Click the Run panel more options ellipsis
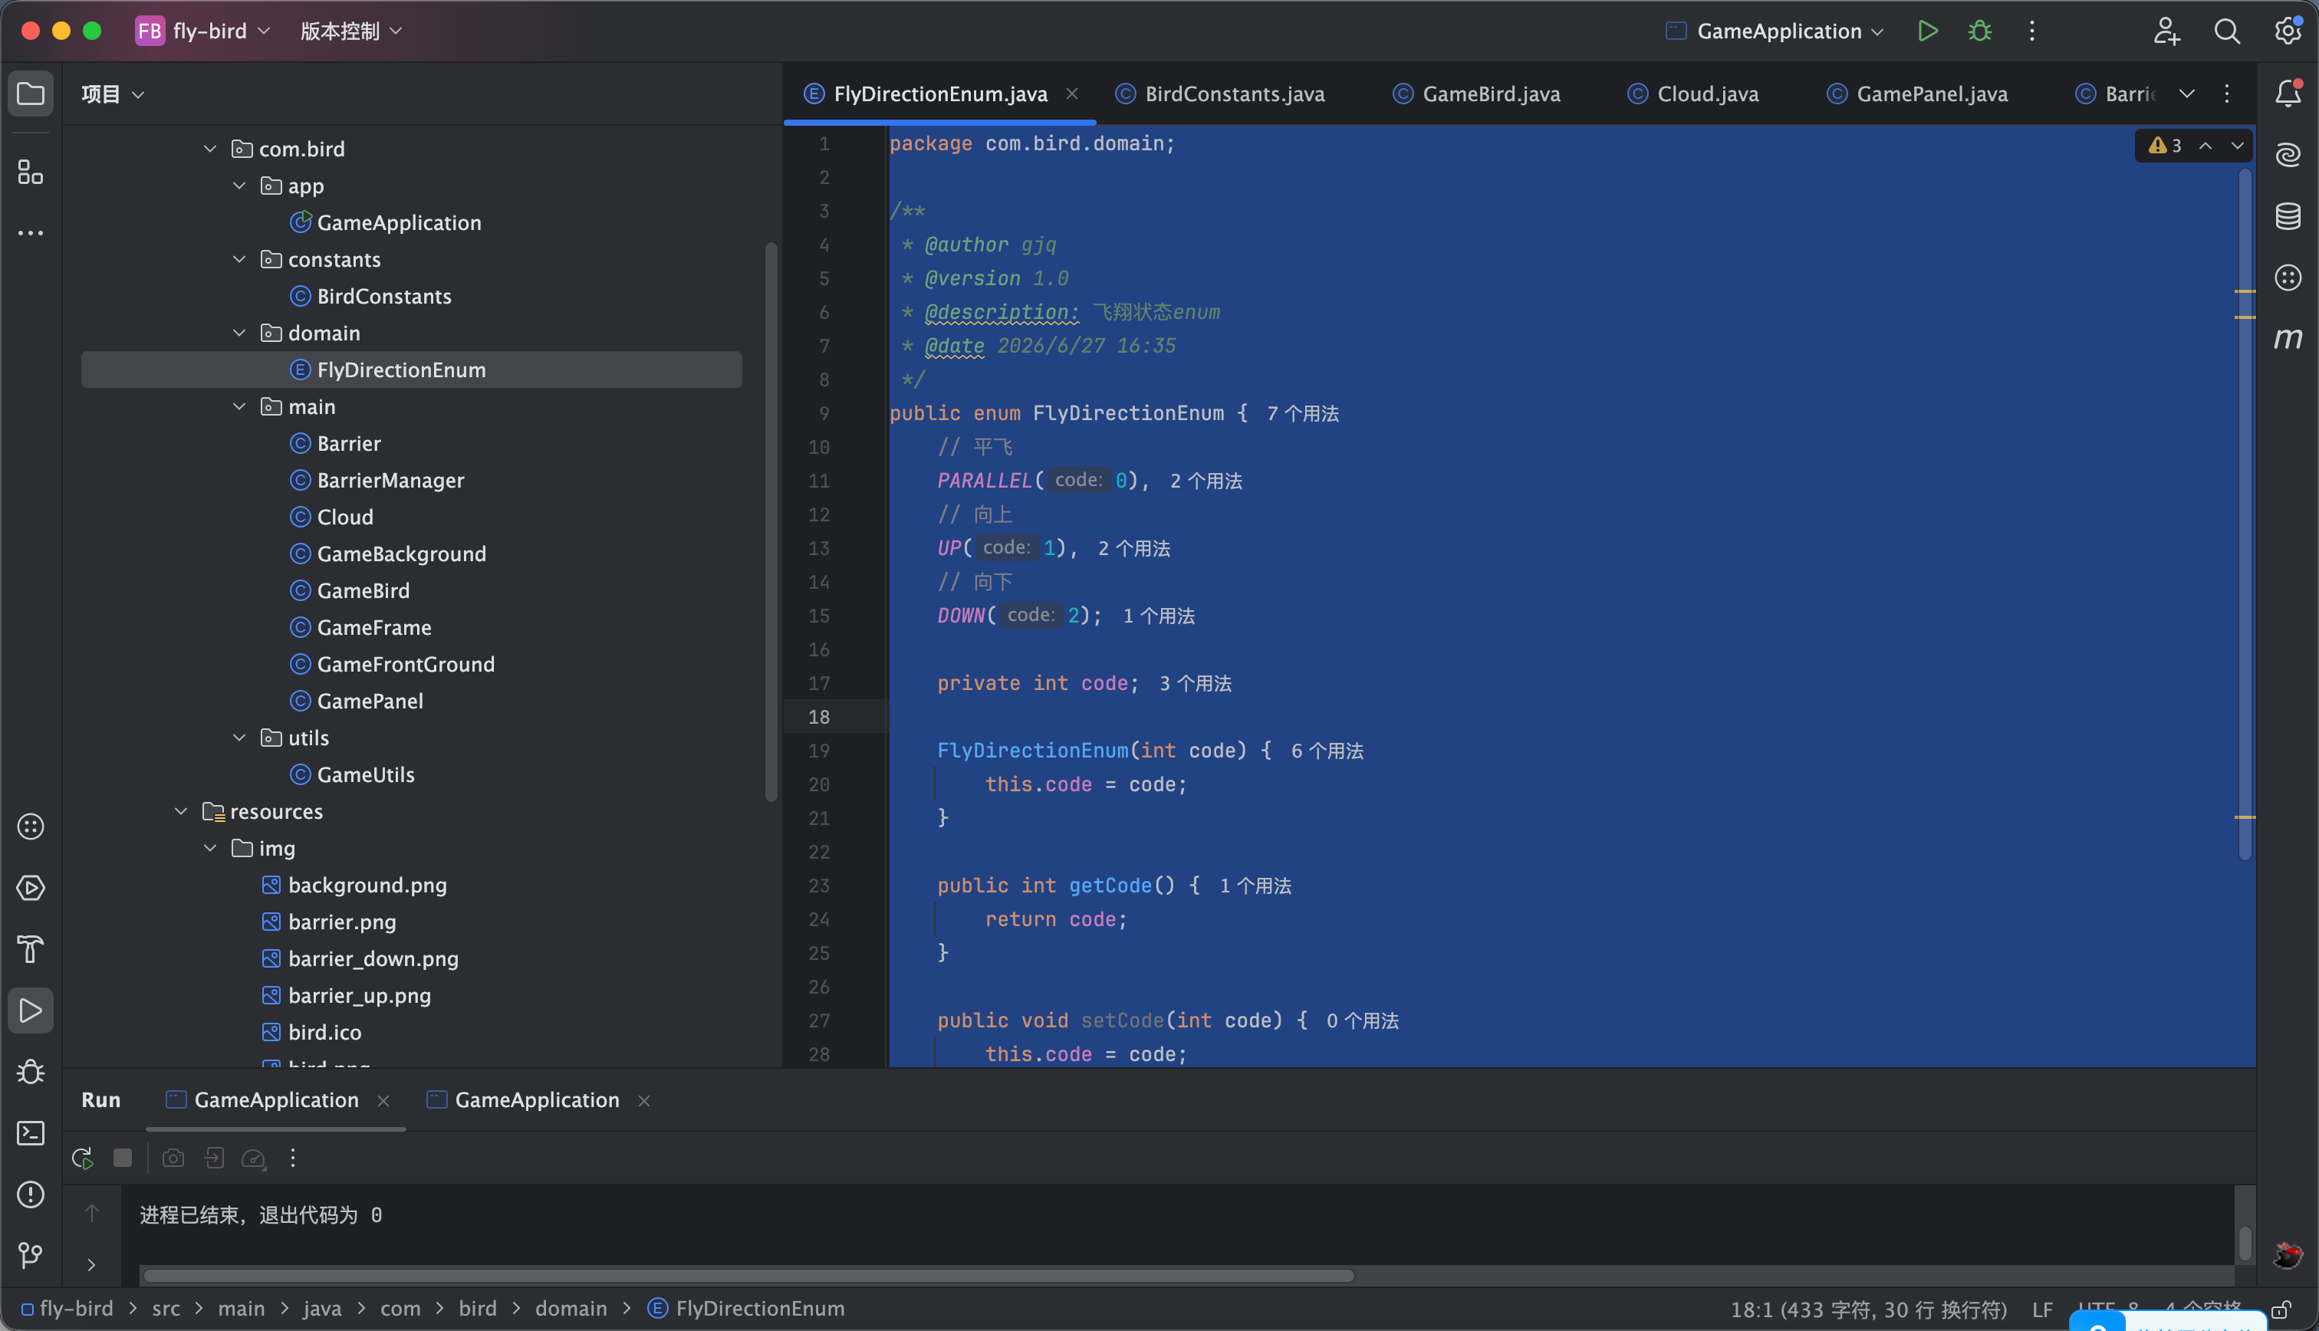Image resolution: width=2319 pixels, height=1331 pixels. (x=292, y=1158)
